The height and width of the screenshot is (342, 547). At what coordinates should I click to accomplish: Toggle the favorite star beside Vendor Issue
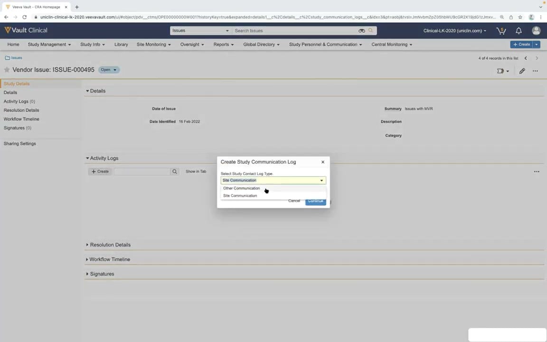point(7,70)
